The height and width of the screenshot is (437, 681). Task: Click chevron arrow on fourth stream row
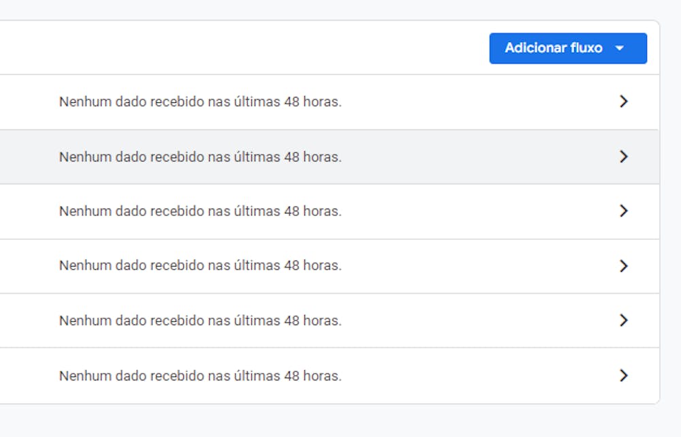tap(623, 266)
